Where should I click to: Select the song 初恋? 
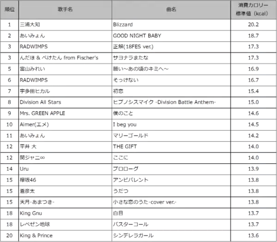tap(118, 91)
